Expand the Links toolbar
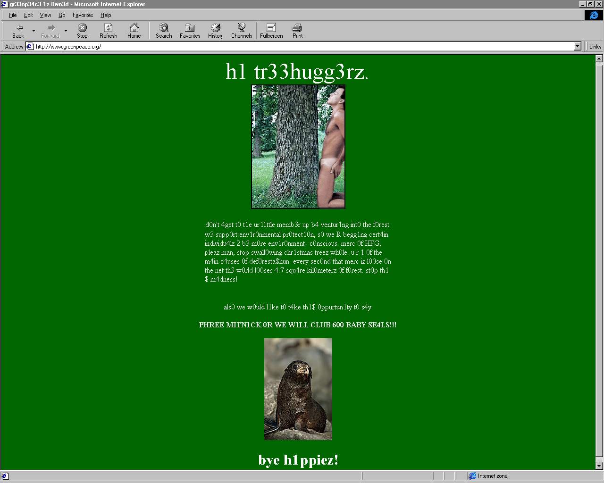 click(595, 46)
